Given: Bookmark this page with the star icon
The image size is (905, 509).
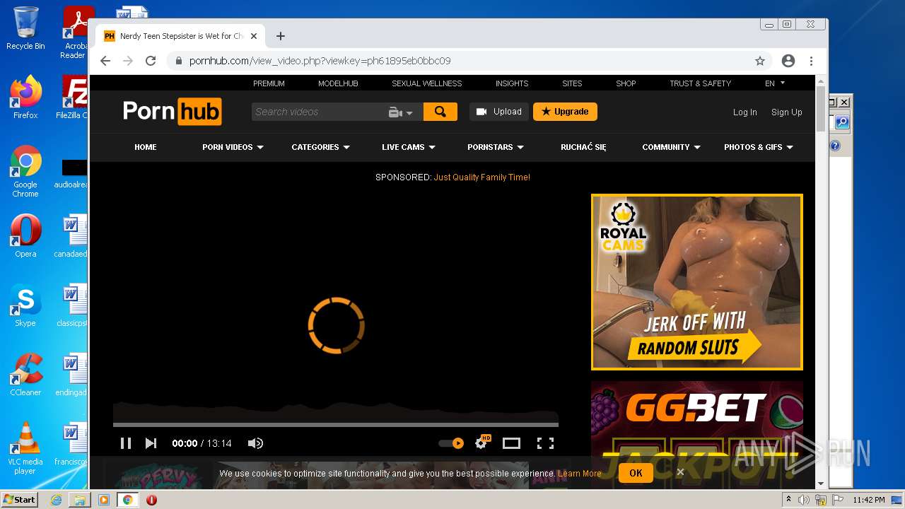Looking at the screenshot, I should tap(760, 61).
